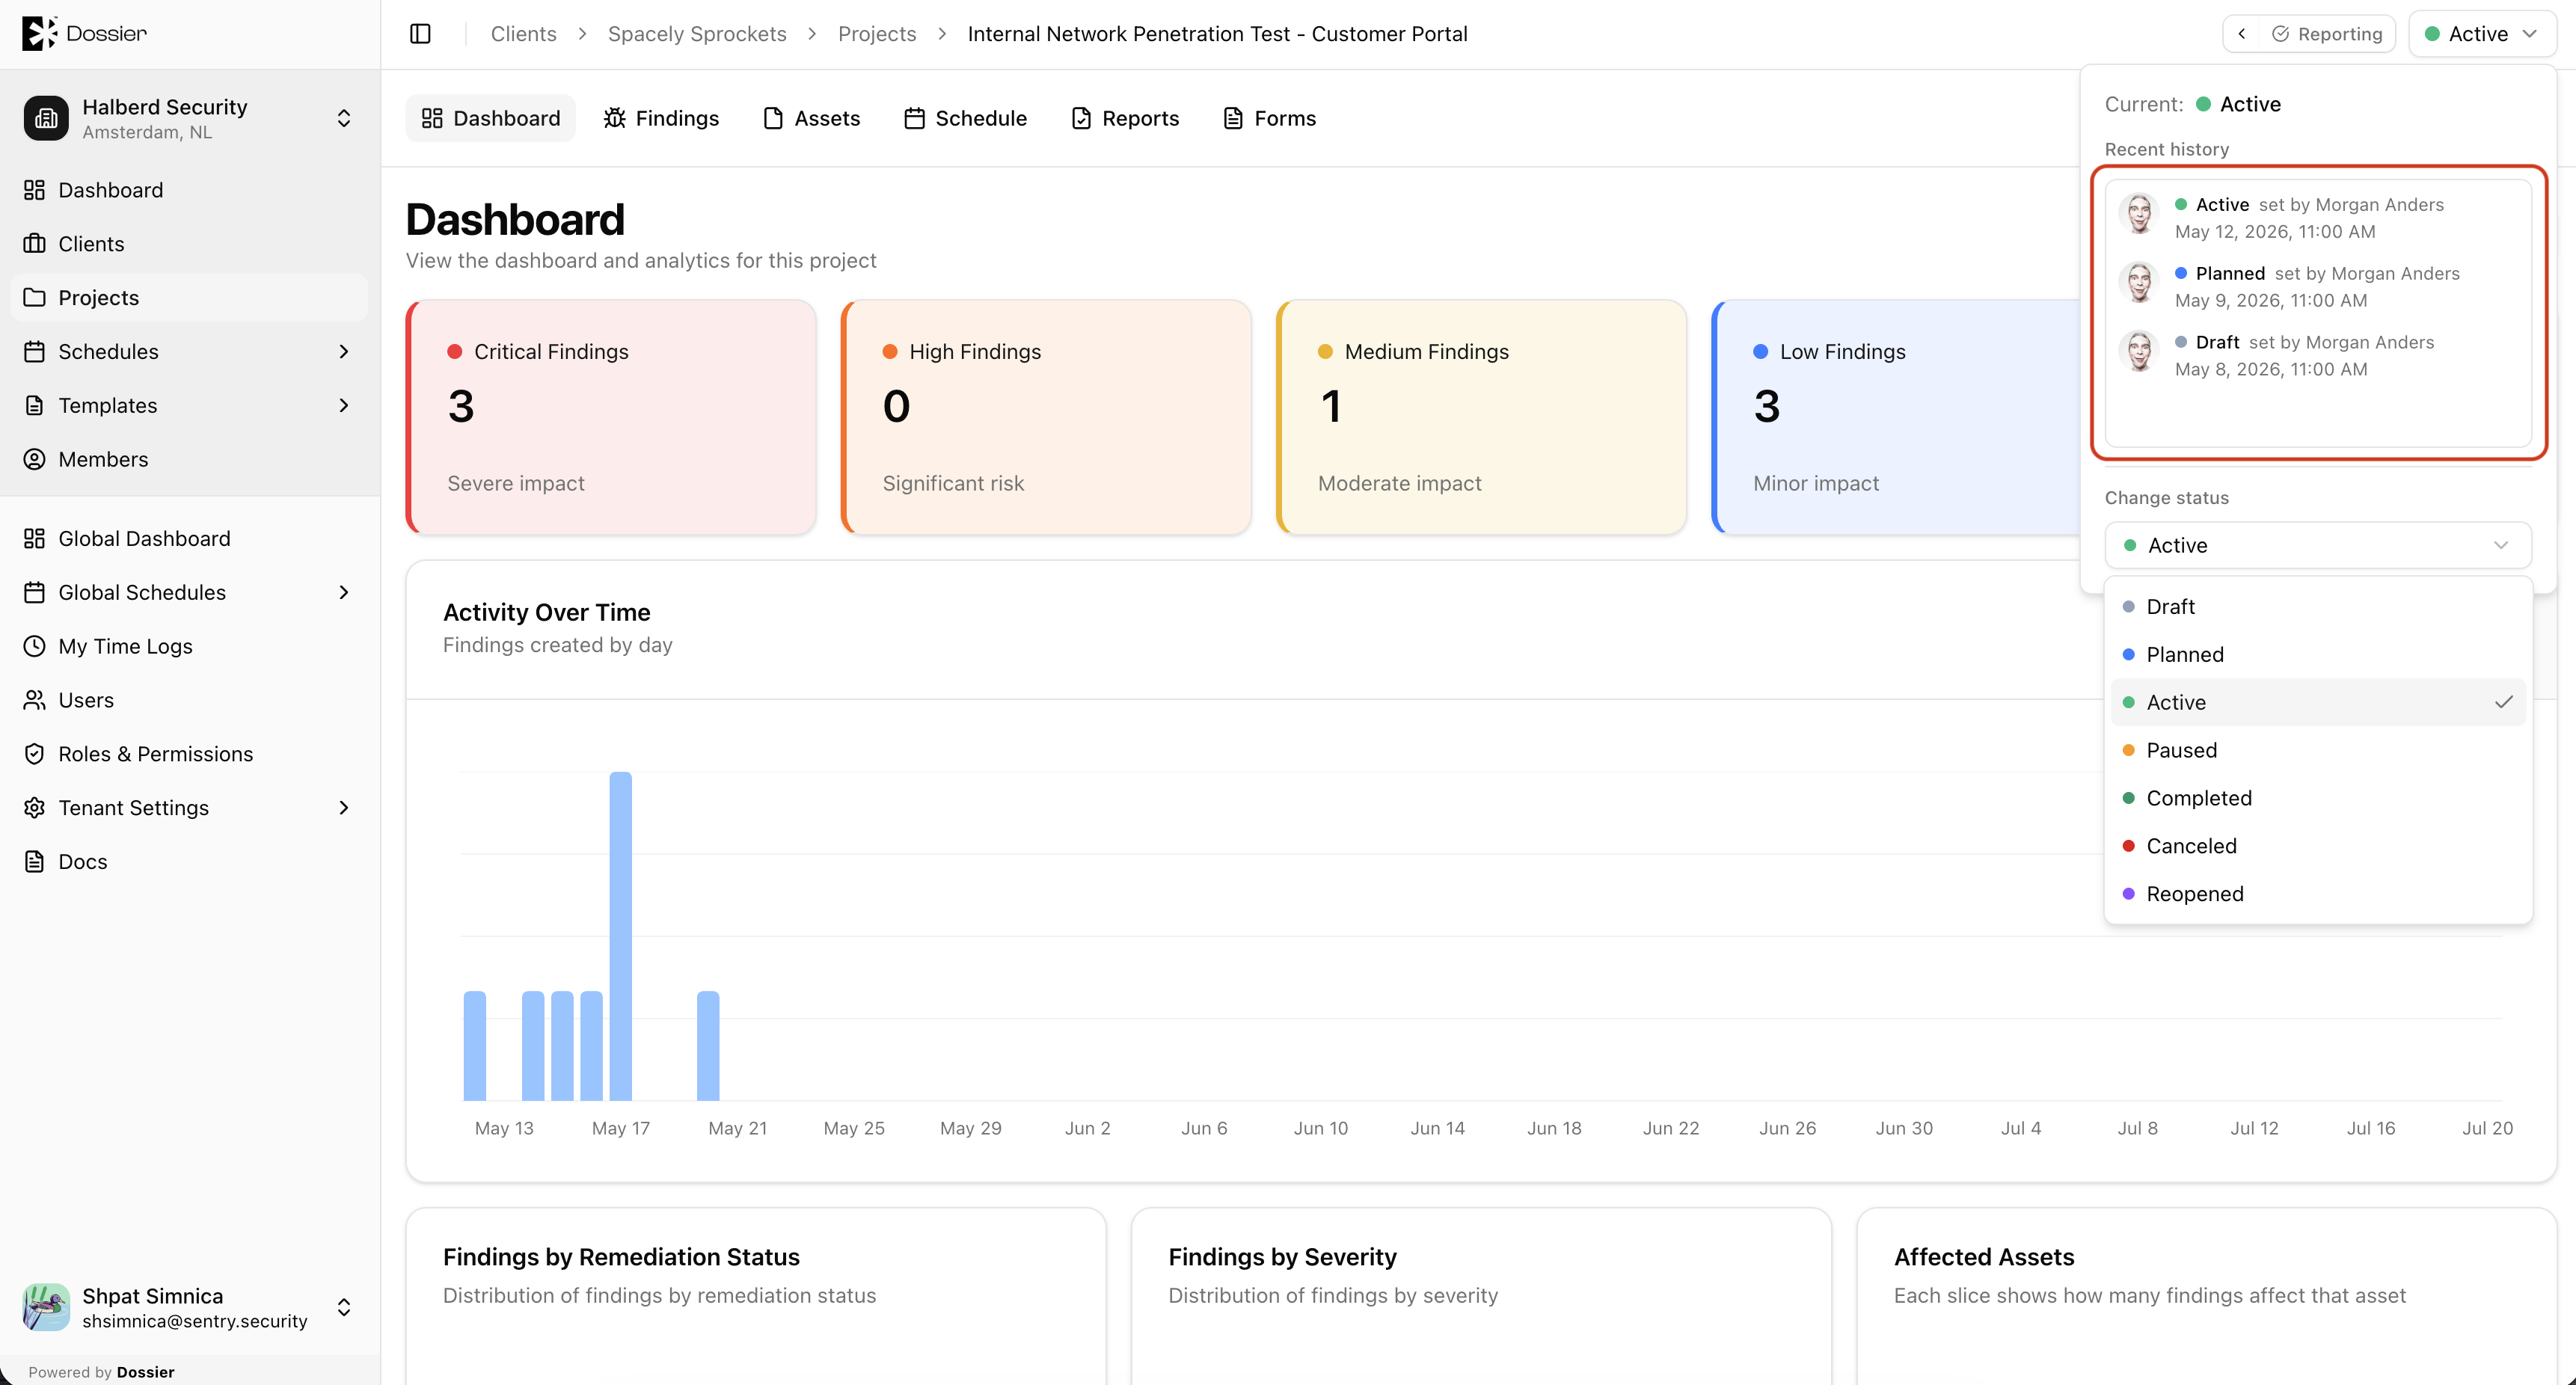Open Users in the sidebar
The height and width of the screenshot is (1385, 2576).
tap(189, 700)
